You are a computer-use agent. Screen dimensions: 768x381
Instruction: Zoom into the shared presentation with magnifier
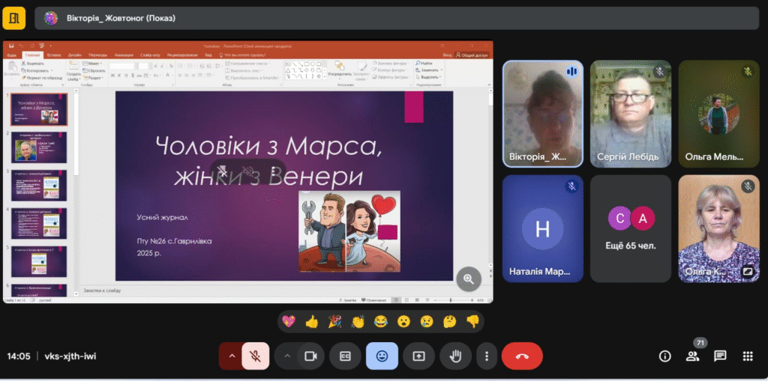pyautogui.click(x=469, y=278)
